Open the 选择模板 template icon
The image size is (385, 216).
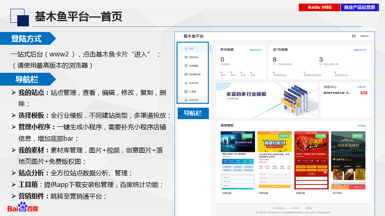(186, 66)
